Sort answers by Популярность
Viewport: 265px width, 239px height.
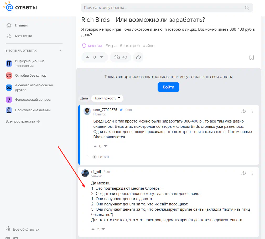(107, 98)
